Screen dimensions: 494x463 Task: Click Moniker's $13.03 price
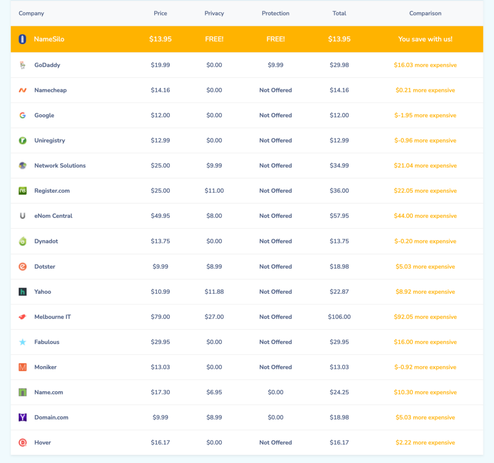160,367
